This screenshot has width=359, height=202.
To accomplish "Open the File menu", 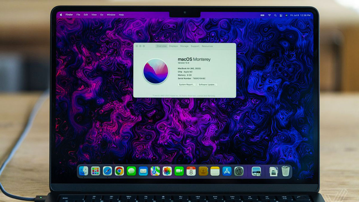I will click(78, 15).
